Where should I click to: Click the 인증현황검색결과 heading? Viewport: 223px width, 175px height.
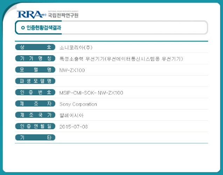tap(44, 28)
